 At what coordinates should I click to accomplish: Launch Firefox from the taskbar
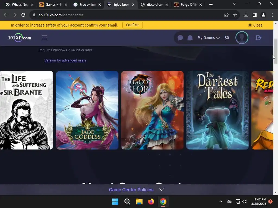(x=151, y=201)
